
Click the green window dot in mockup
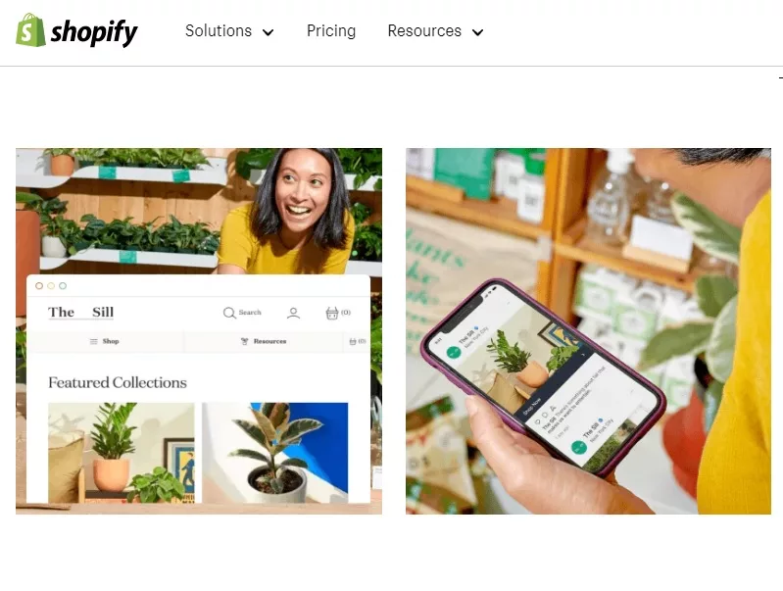tap(63, 286)
